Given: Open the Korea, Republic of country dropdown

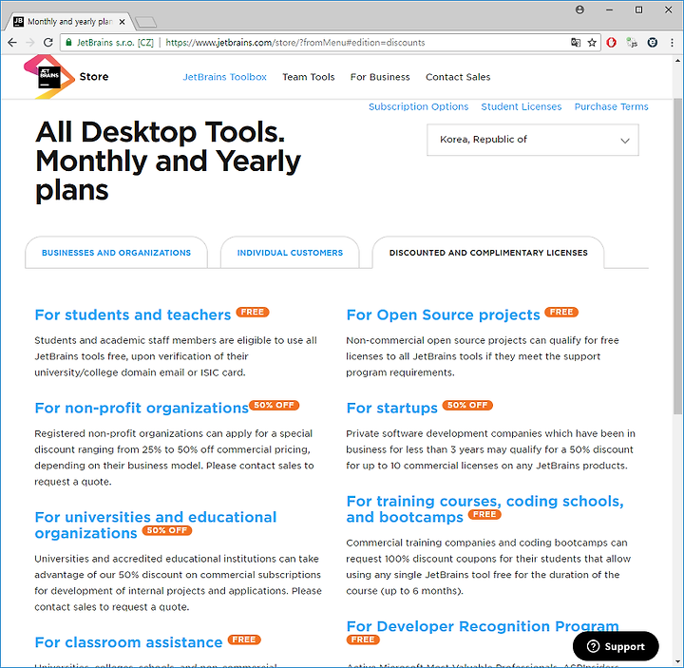Looking at the screenshot, I should pos(533,140).
